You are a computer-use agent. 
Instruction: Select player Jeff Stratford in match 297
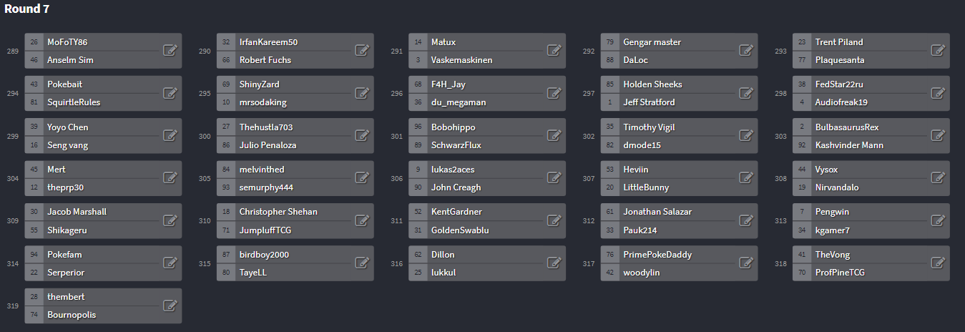pos(649,102)
